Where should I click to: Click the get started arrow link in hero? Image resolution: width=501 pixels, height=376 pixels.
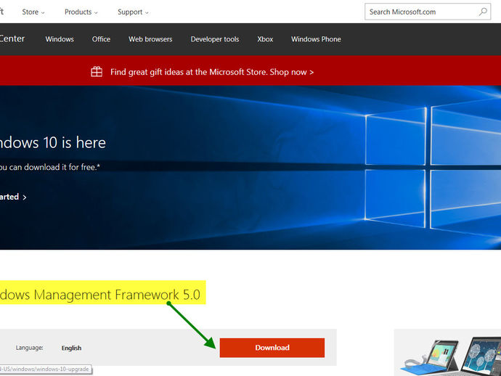tap(13, 197)
